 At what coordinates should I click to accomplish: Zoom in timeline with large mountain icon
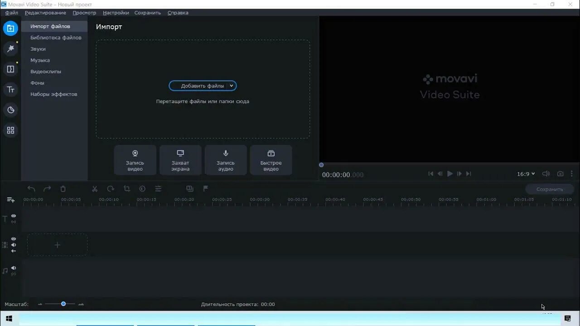(x=81, y=304)
